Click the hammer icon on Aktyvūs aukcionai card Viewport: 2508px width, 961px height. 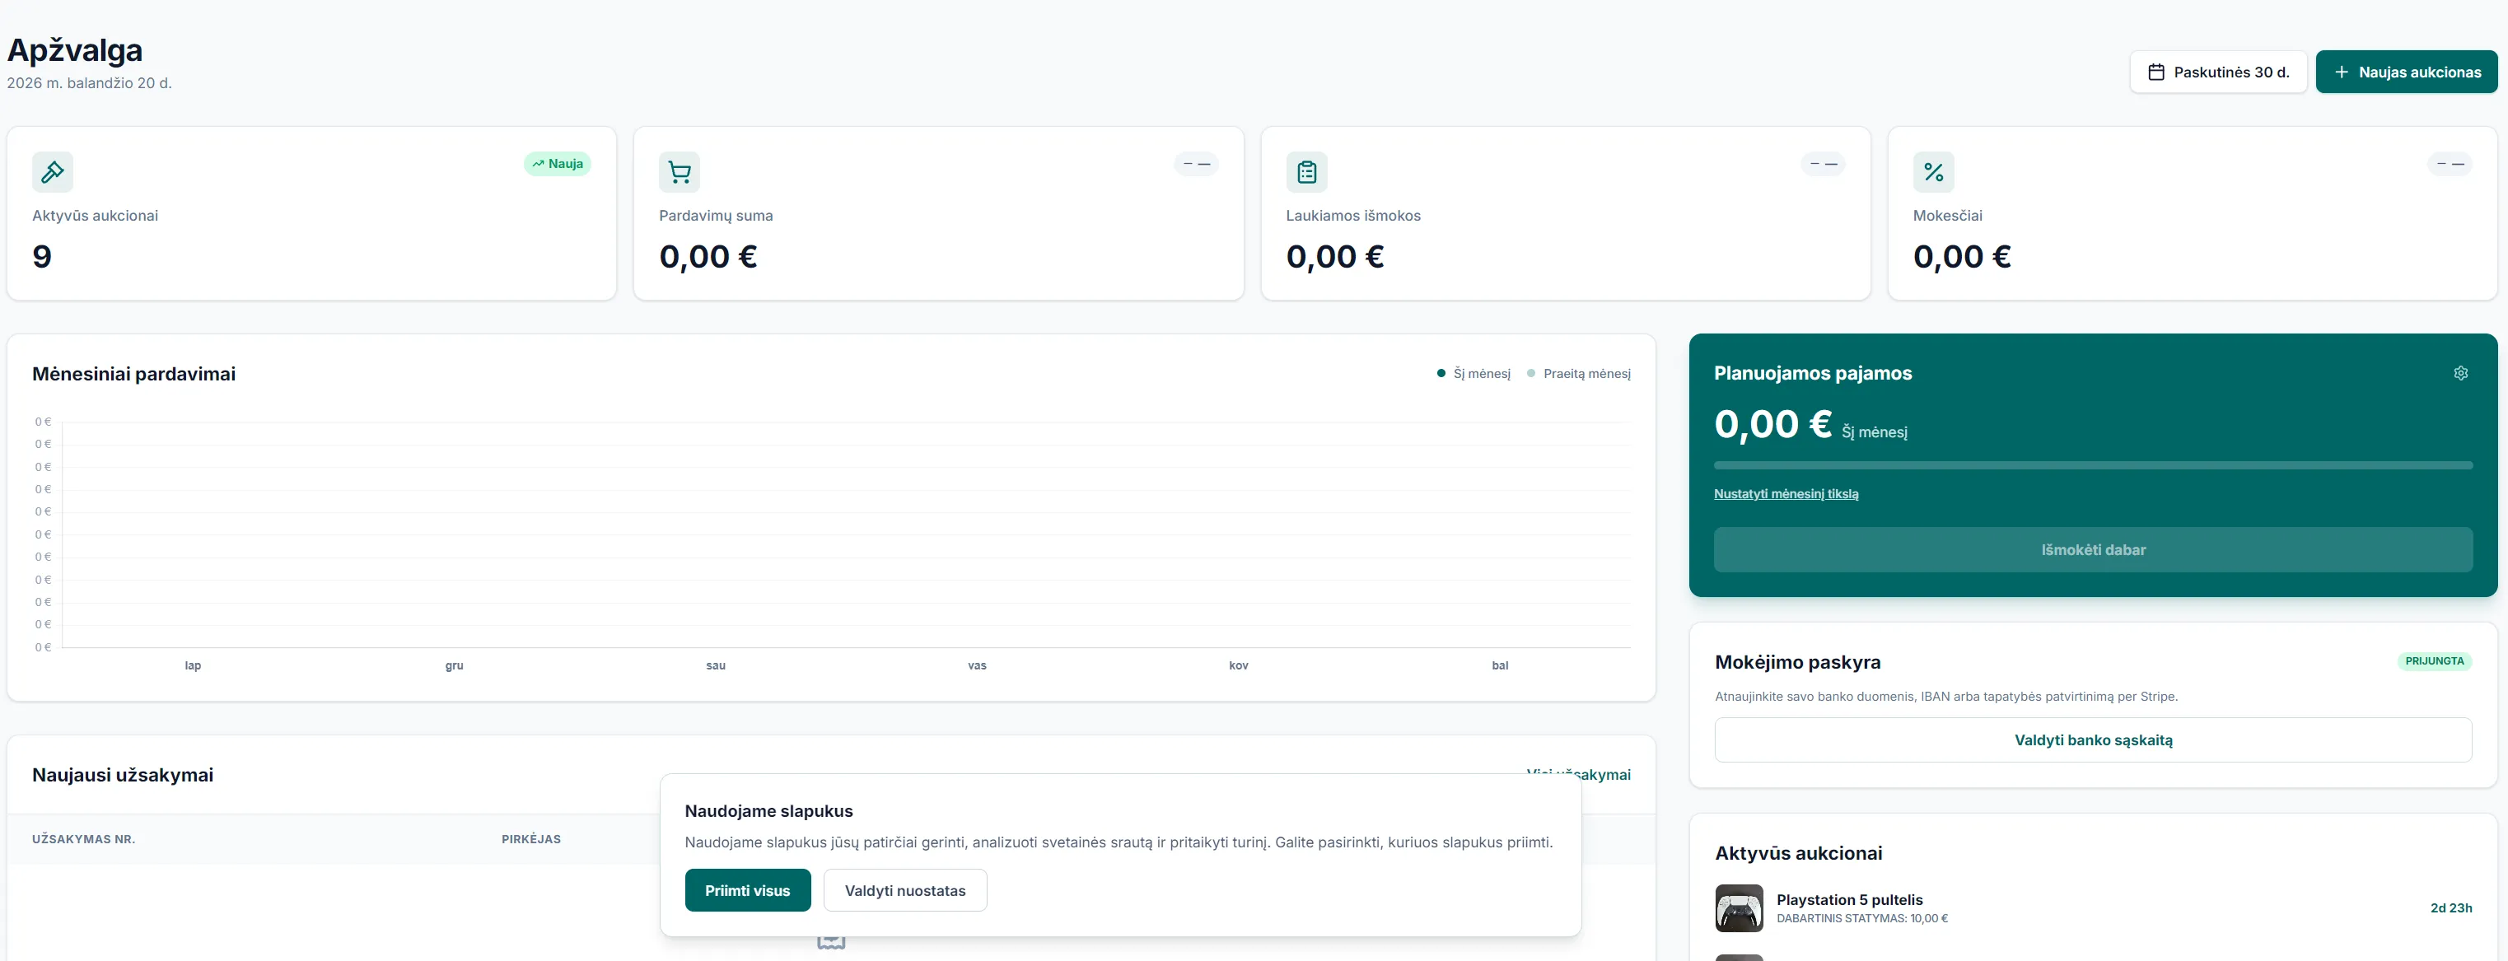[52, 171]
